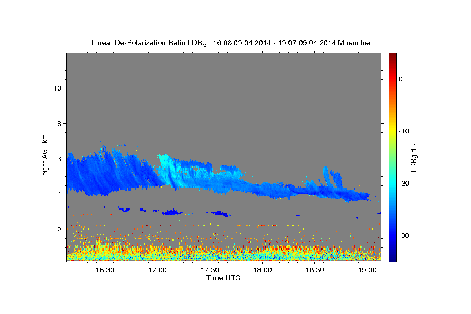
Task: Click the 19:00 time tick label
Action: 367,270
